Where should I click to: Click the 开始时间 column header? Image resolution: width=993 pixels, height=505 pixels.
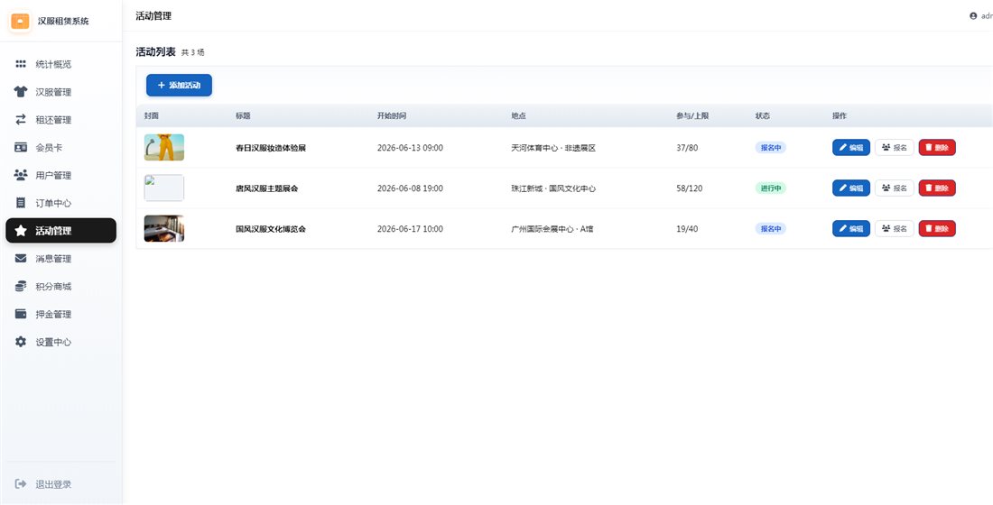coord(392,115)
